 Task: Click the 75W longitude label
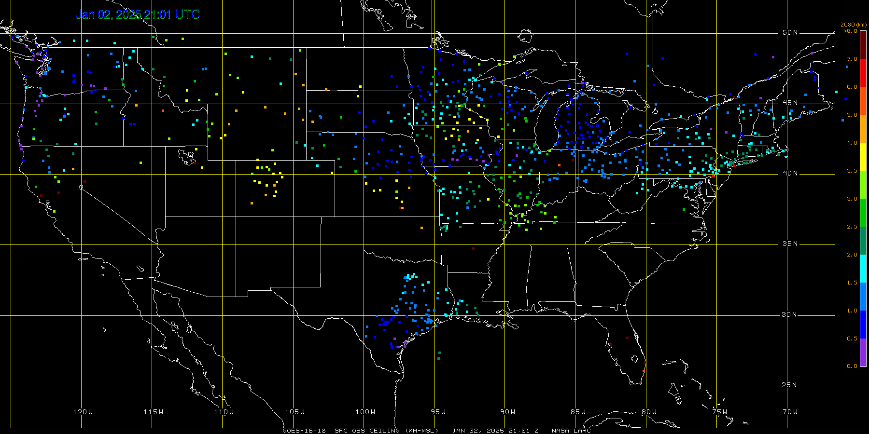[x=720, y=412]
